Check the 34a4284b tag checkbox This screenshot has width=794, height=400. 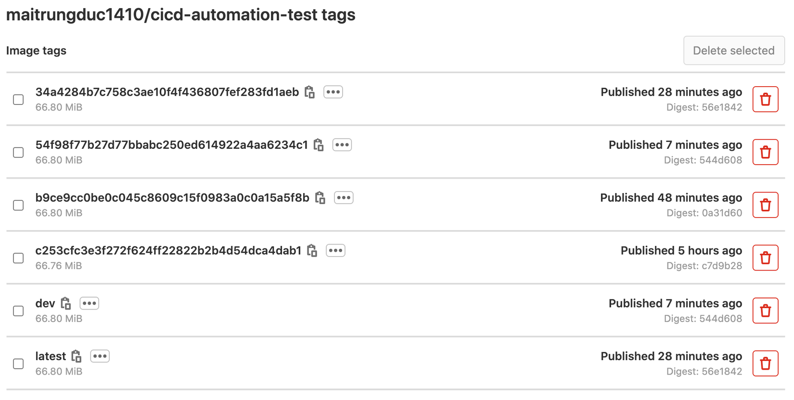coord(18,100)
